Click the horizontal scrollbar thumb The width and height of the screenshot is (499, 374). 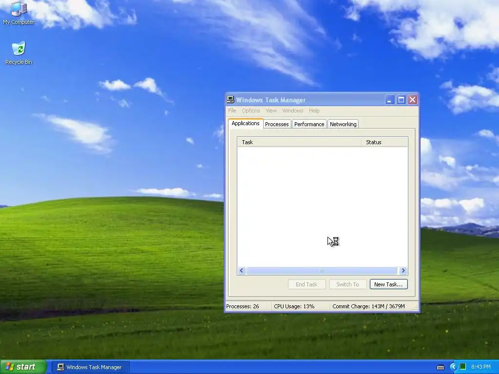(322, 271)
